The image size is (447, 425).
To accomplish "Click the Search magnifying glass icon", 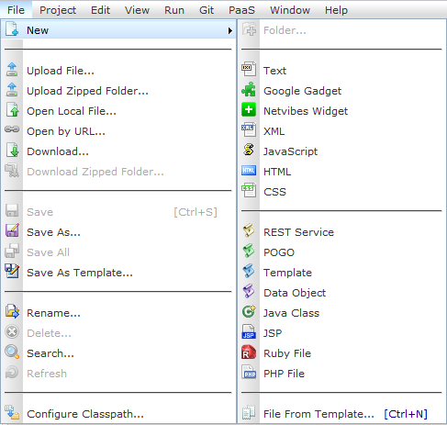I will point(12,352).
